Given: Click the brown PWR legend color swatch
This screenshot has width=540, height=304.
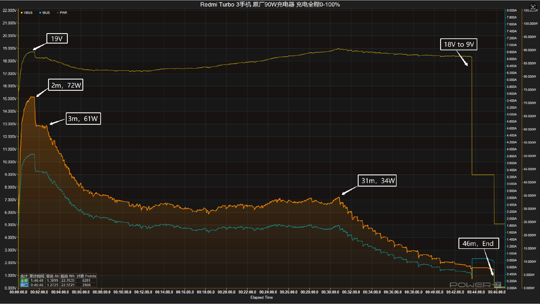Looking at the screenshot, I should click(58, 13).
